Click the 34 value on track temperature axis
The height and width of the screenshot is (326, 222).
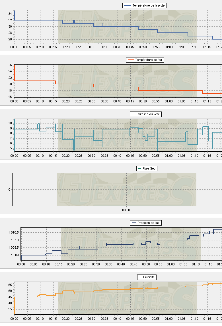tap(10, 14)
